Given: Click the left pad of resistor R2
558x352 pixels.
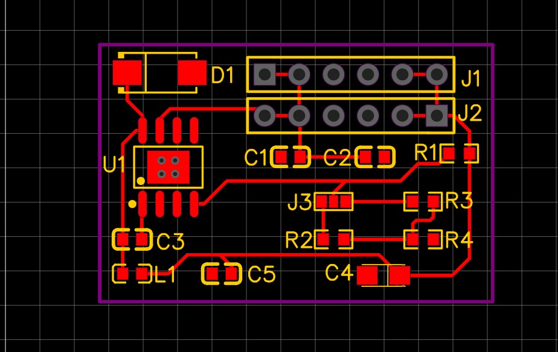Looking at the screenshot, I should (323, 239).
